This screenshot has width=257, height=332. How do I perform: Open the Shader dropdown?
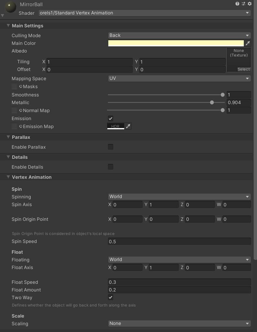(x=144, y=13)
